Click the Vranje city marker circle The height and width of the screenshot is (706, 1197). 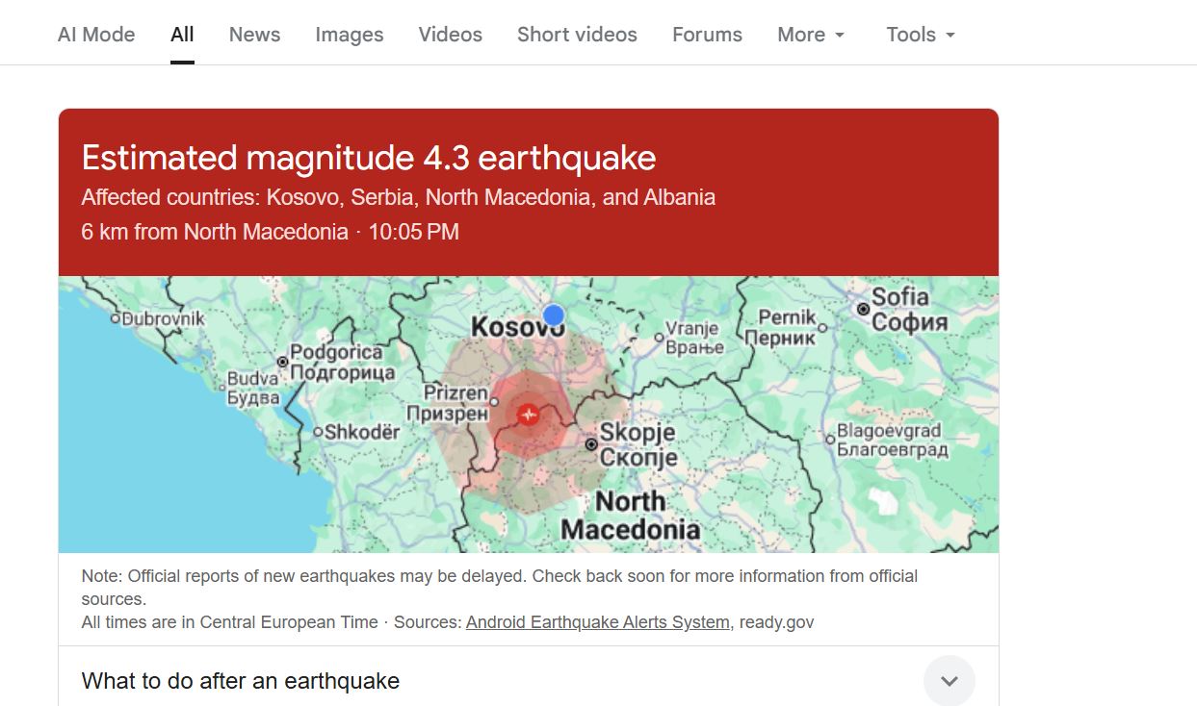[x=659, y=337]
